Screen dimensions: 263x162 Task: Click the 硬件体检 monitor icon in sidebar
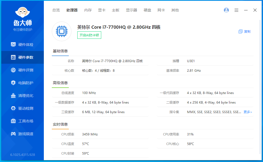point(13,45)
